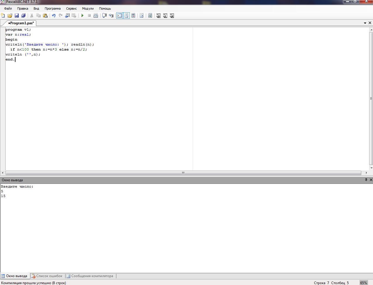The image size is (373, 285).
Task: Open the Сервис menu
Action: click(x=71, y=8)
